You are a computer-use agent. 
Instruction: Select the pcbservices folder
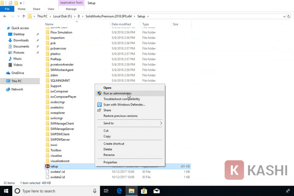point(58,49)
